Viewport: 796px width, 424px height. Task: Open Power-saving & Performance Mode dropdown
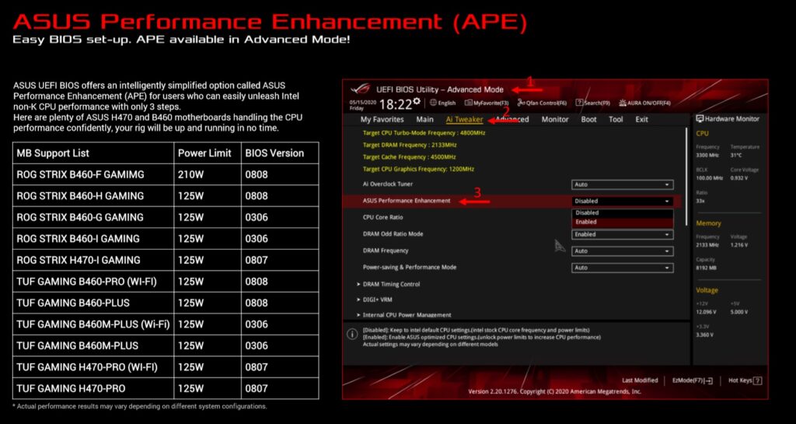point(623,268)
